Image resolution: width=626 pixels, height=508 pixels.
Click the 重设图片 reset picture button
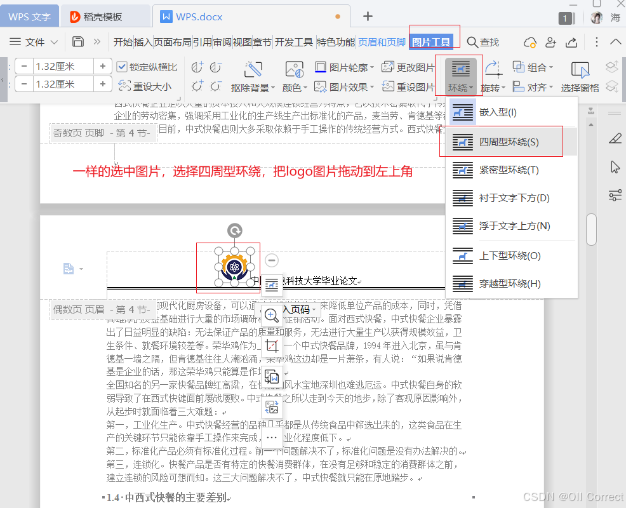tap(408, 86)
